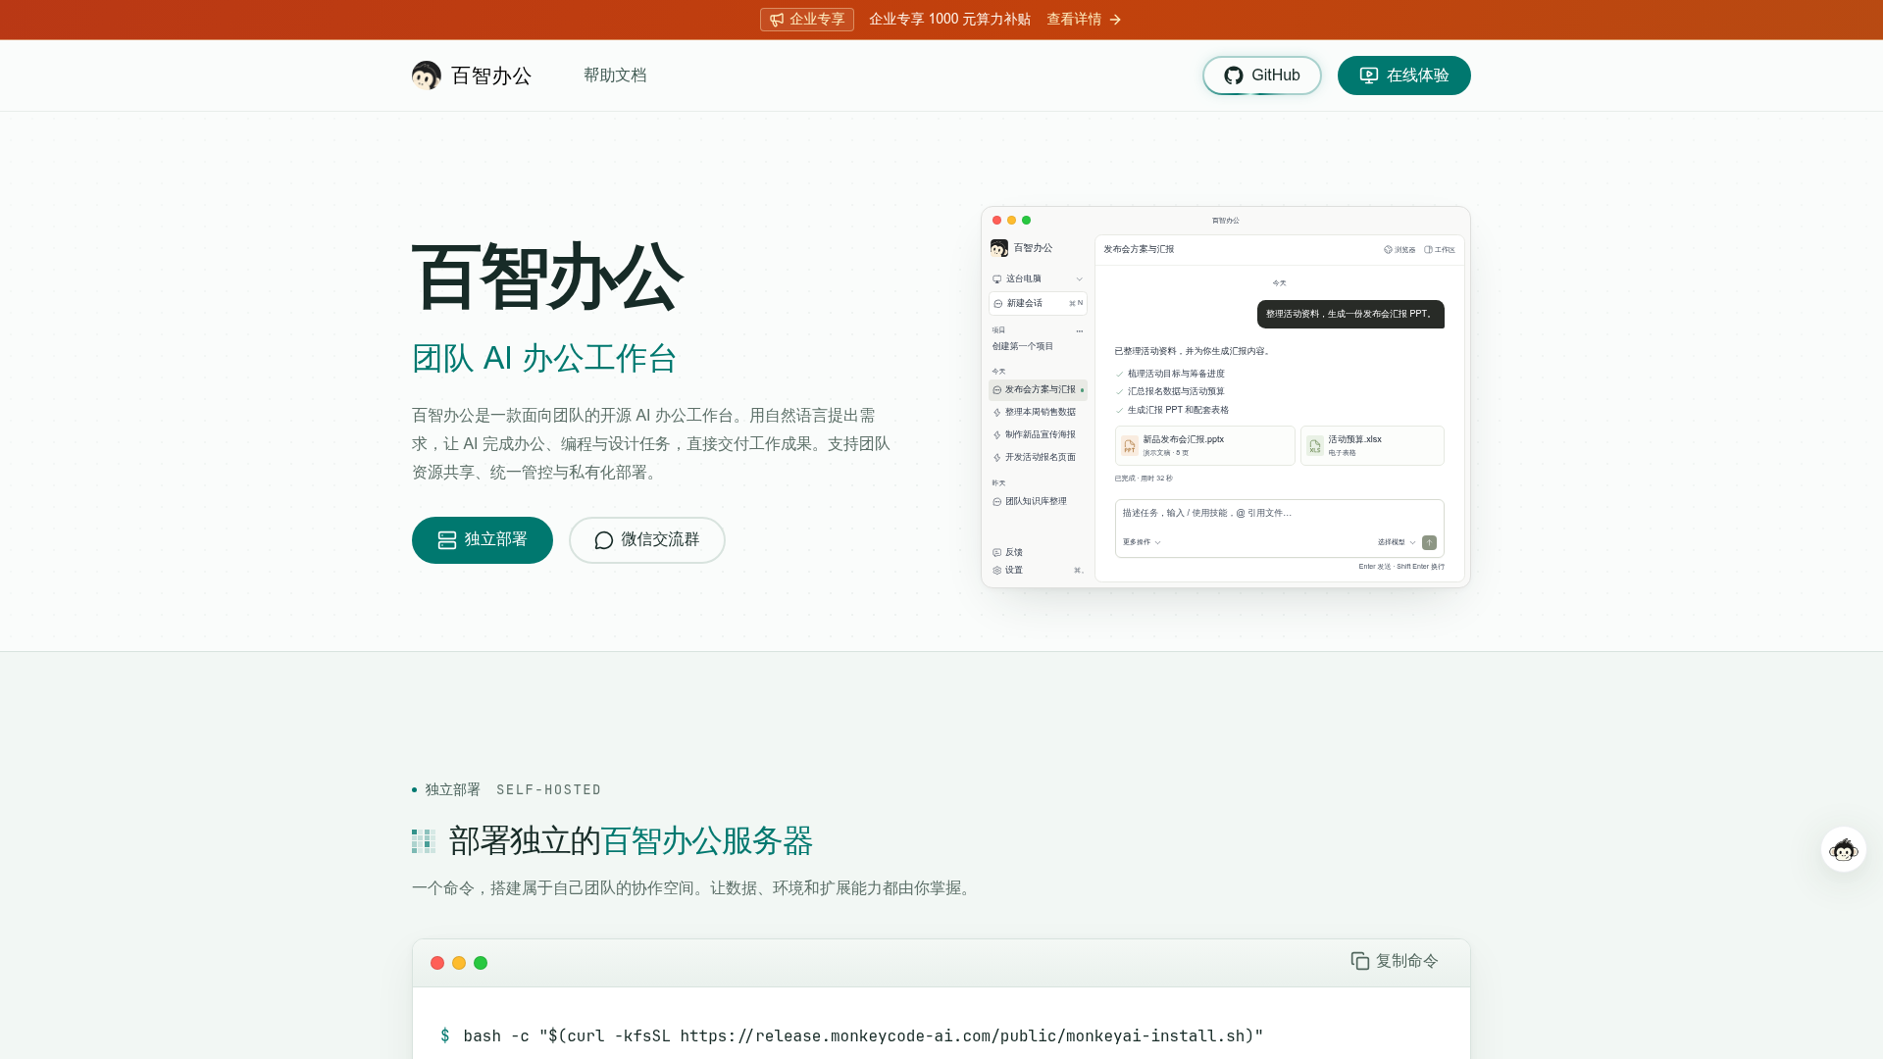
Task: Select 开发活动报名页面 conversation
Action: click(x=1038, y=458)
